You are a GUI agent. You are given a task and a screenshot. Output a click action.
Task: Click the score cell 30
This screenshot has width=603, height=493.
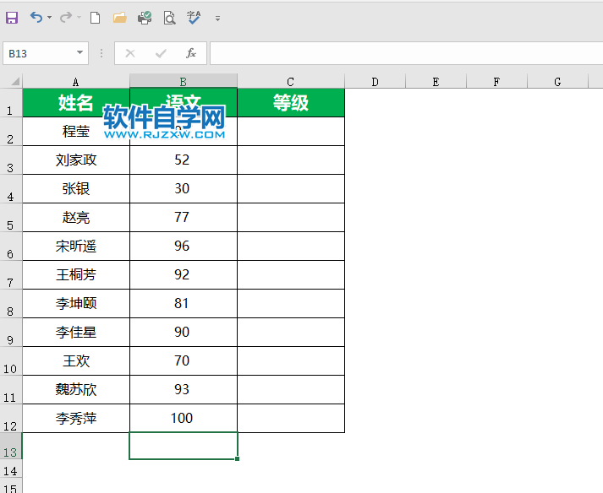(184, 188)
